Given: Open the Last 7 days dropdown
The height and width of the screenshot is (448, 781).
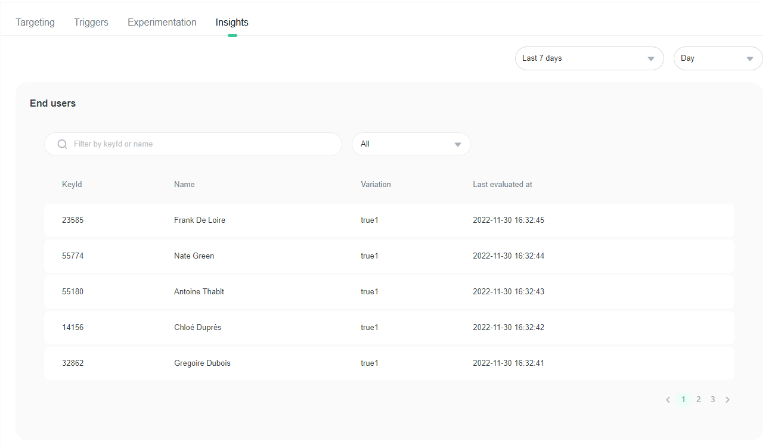Looking at the screenshot, I should click(x=589, y=58).
